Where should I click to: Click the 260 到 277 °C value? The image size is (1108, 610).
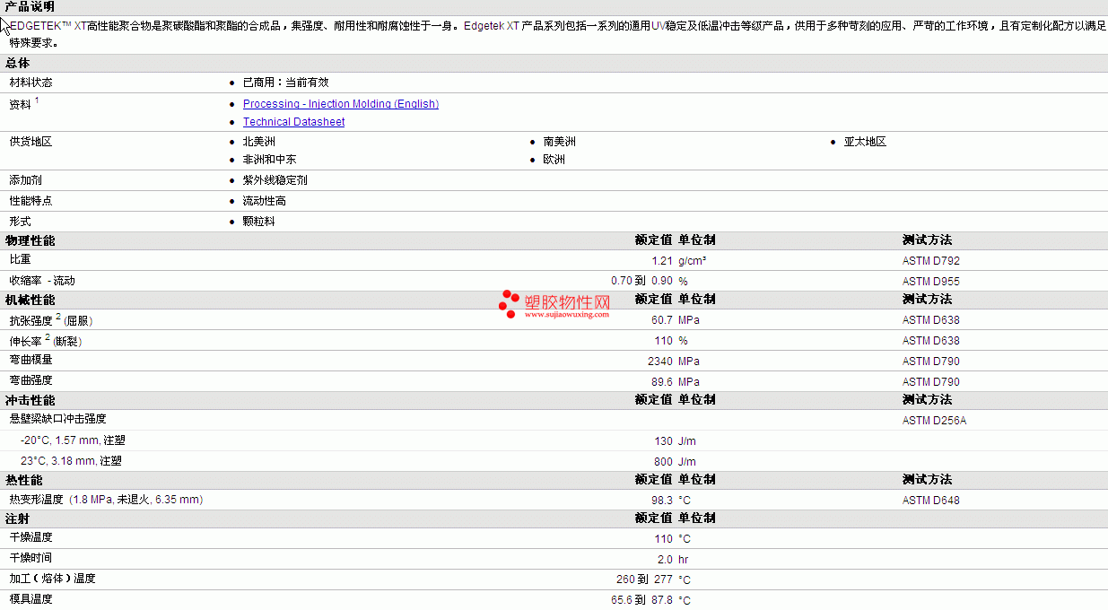pos(654,580)
